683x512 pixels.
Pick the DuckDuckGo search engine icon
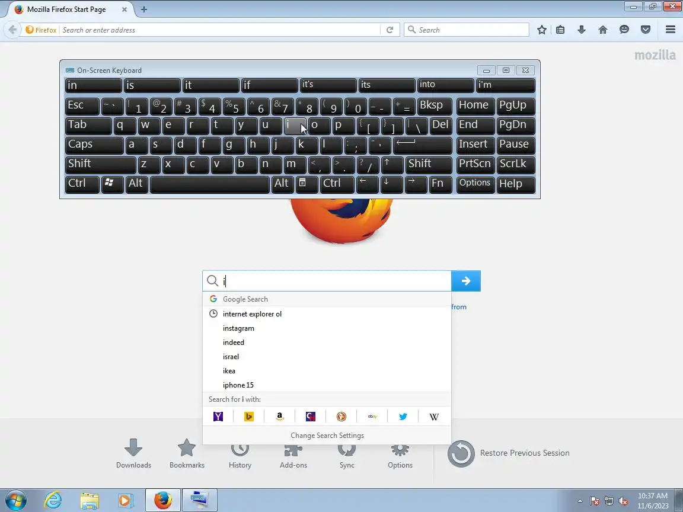click(341, 417)
